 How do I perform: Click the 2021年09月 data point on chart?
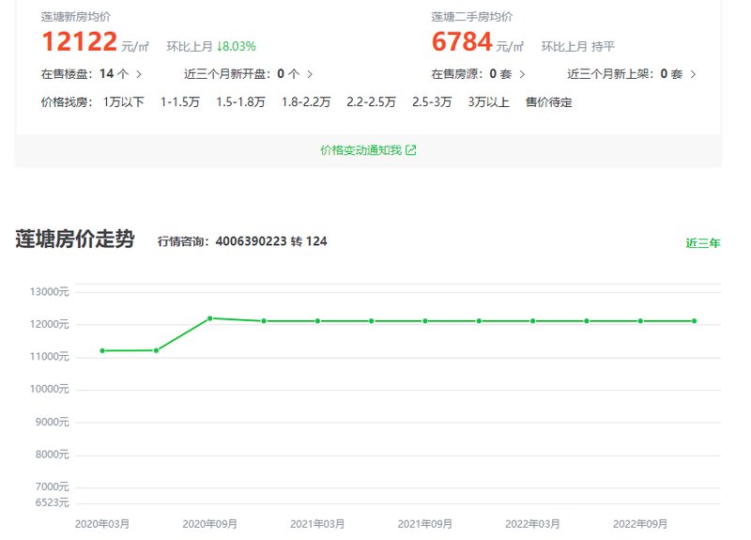point(425,321)
